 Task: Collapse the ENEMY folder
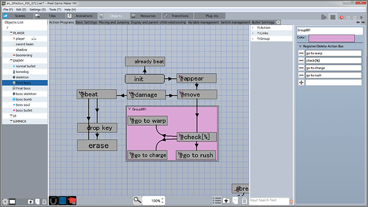click(10, 61)
